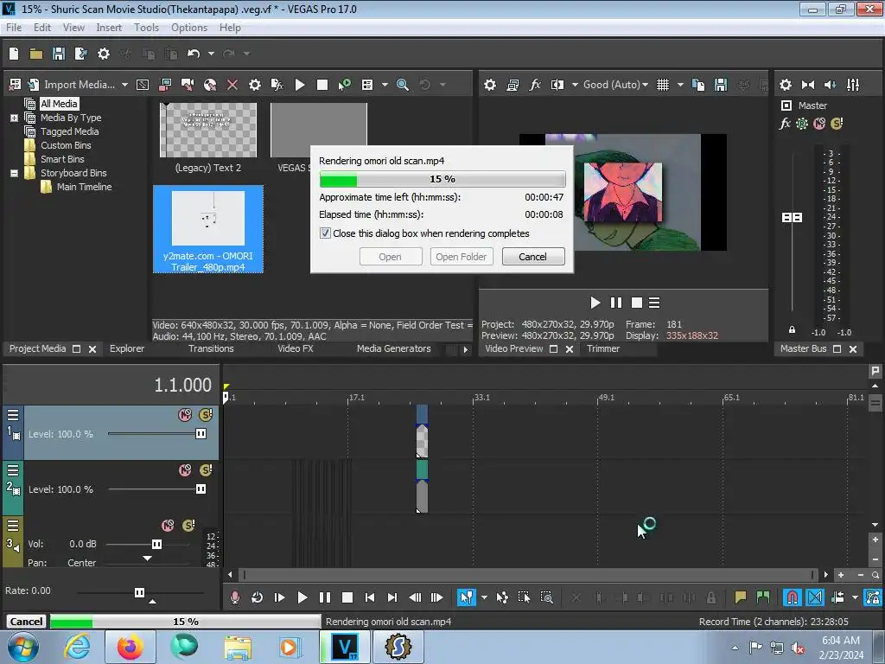Mute video track 2
Image resolution: width=885 pixels, height=664 pixels.
tap(185, 470)
